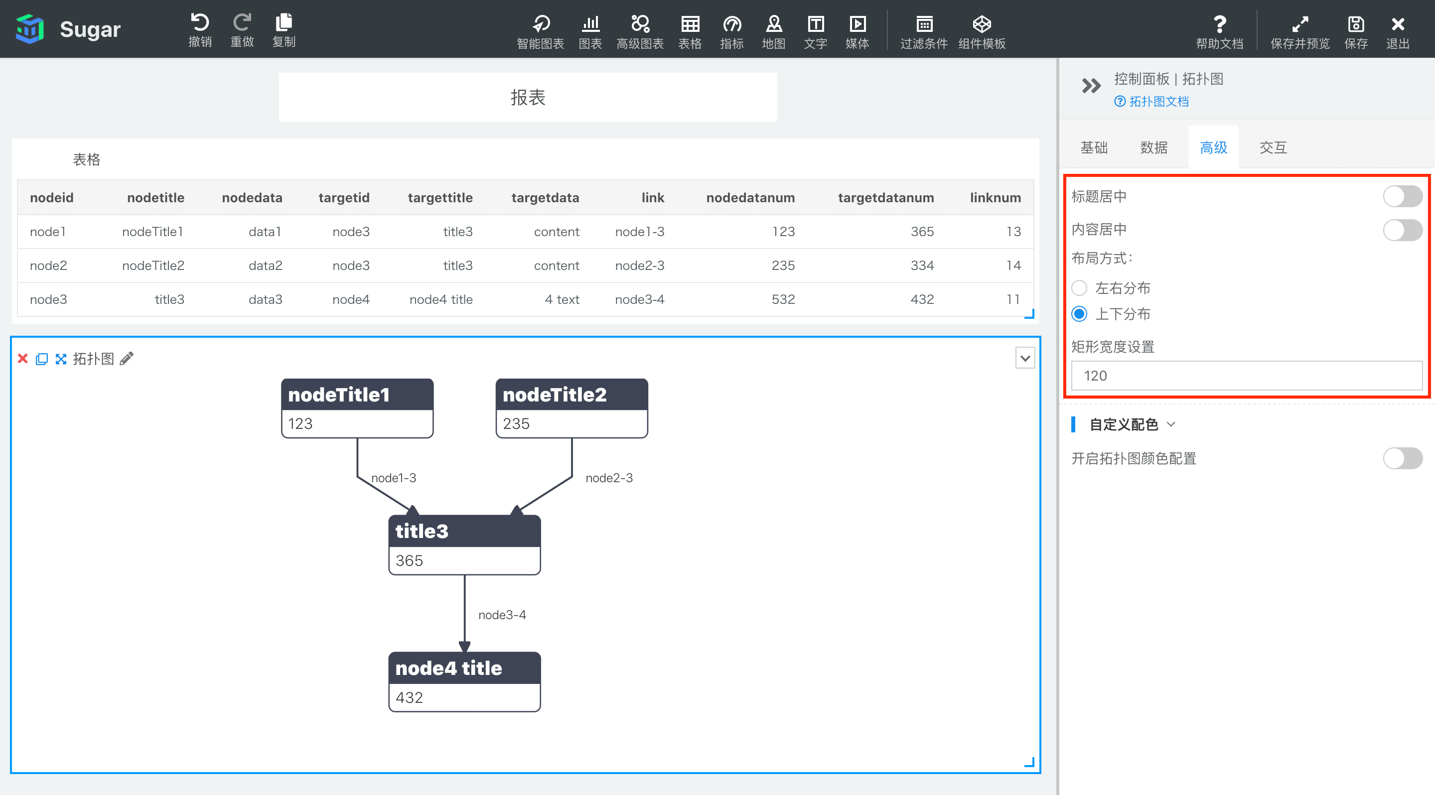This screenshot has height=795, width=1435.
Task: Click the targetdatanum column header
Action: [x=886, y=198]
